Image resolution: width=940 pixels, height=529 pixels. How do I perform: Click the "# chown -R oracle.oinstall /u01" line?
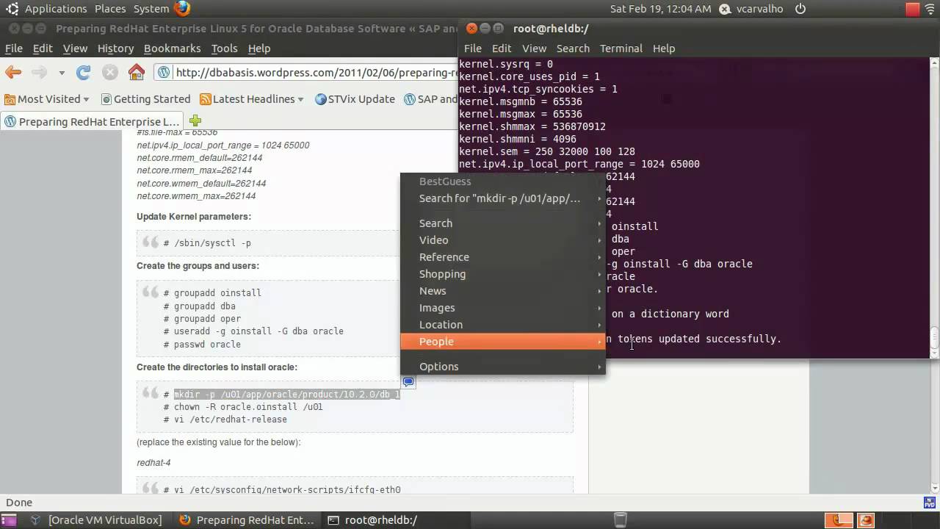click(243, 407)
